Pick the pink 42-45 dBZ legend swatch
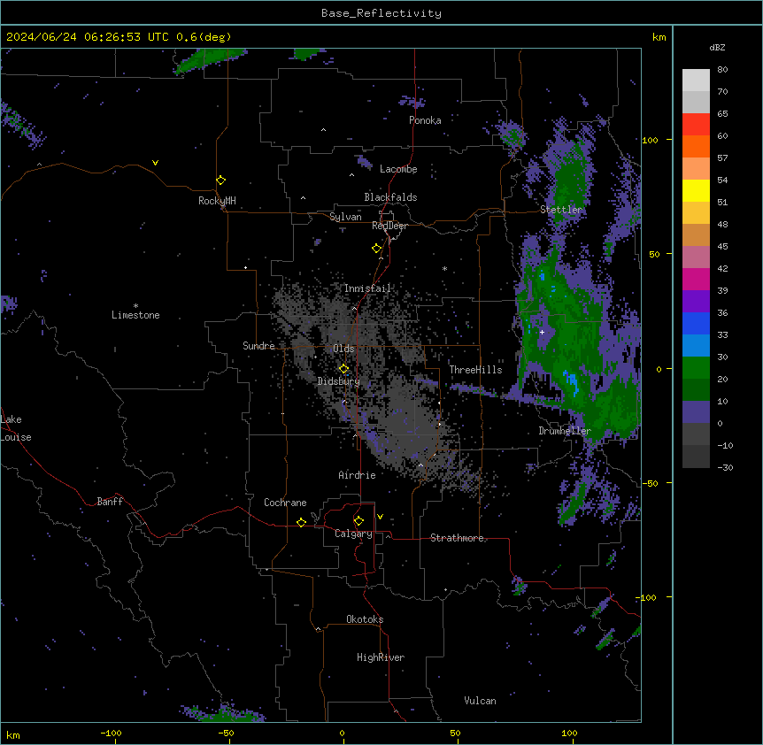763x745 pixels. point(696,257)
